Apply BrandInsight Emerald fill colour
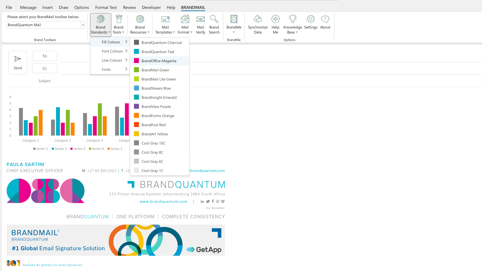Viewport: 482px width, 271px height. [160, 98]
